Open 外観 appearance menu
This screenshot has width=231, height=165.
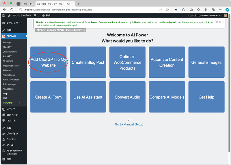pos(14,128)
